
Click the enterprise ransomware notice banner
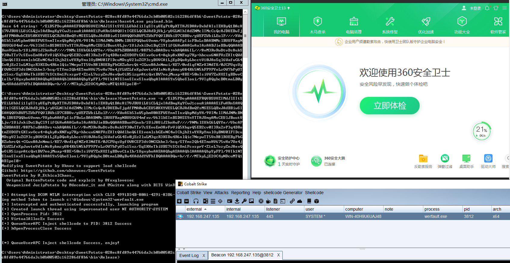pos(390,42)
